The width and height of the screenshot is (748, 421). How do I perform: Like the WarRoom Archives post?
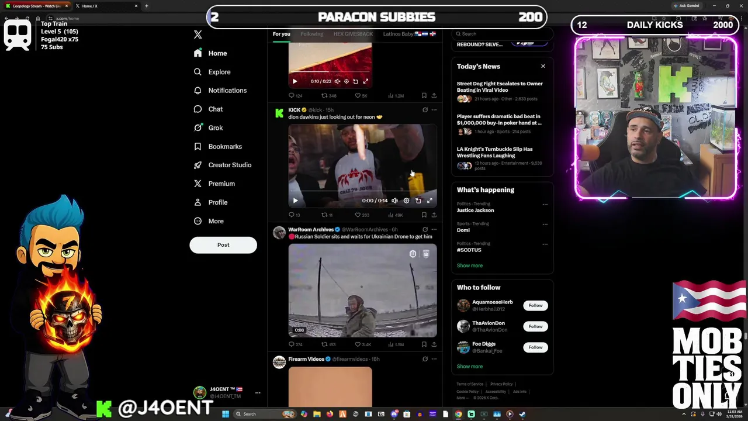(x=363, y=344)
